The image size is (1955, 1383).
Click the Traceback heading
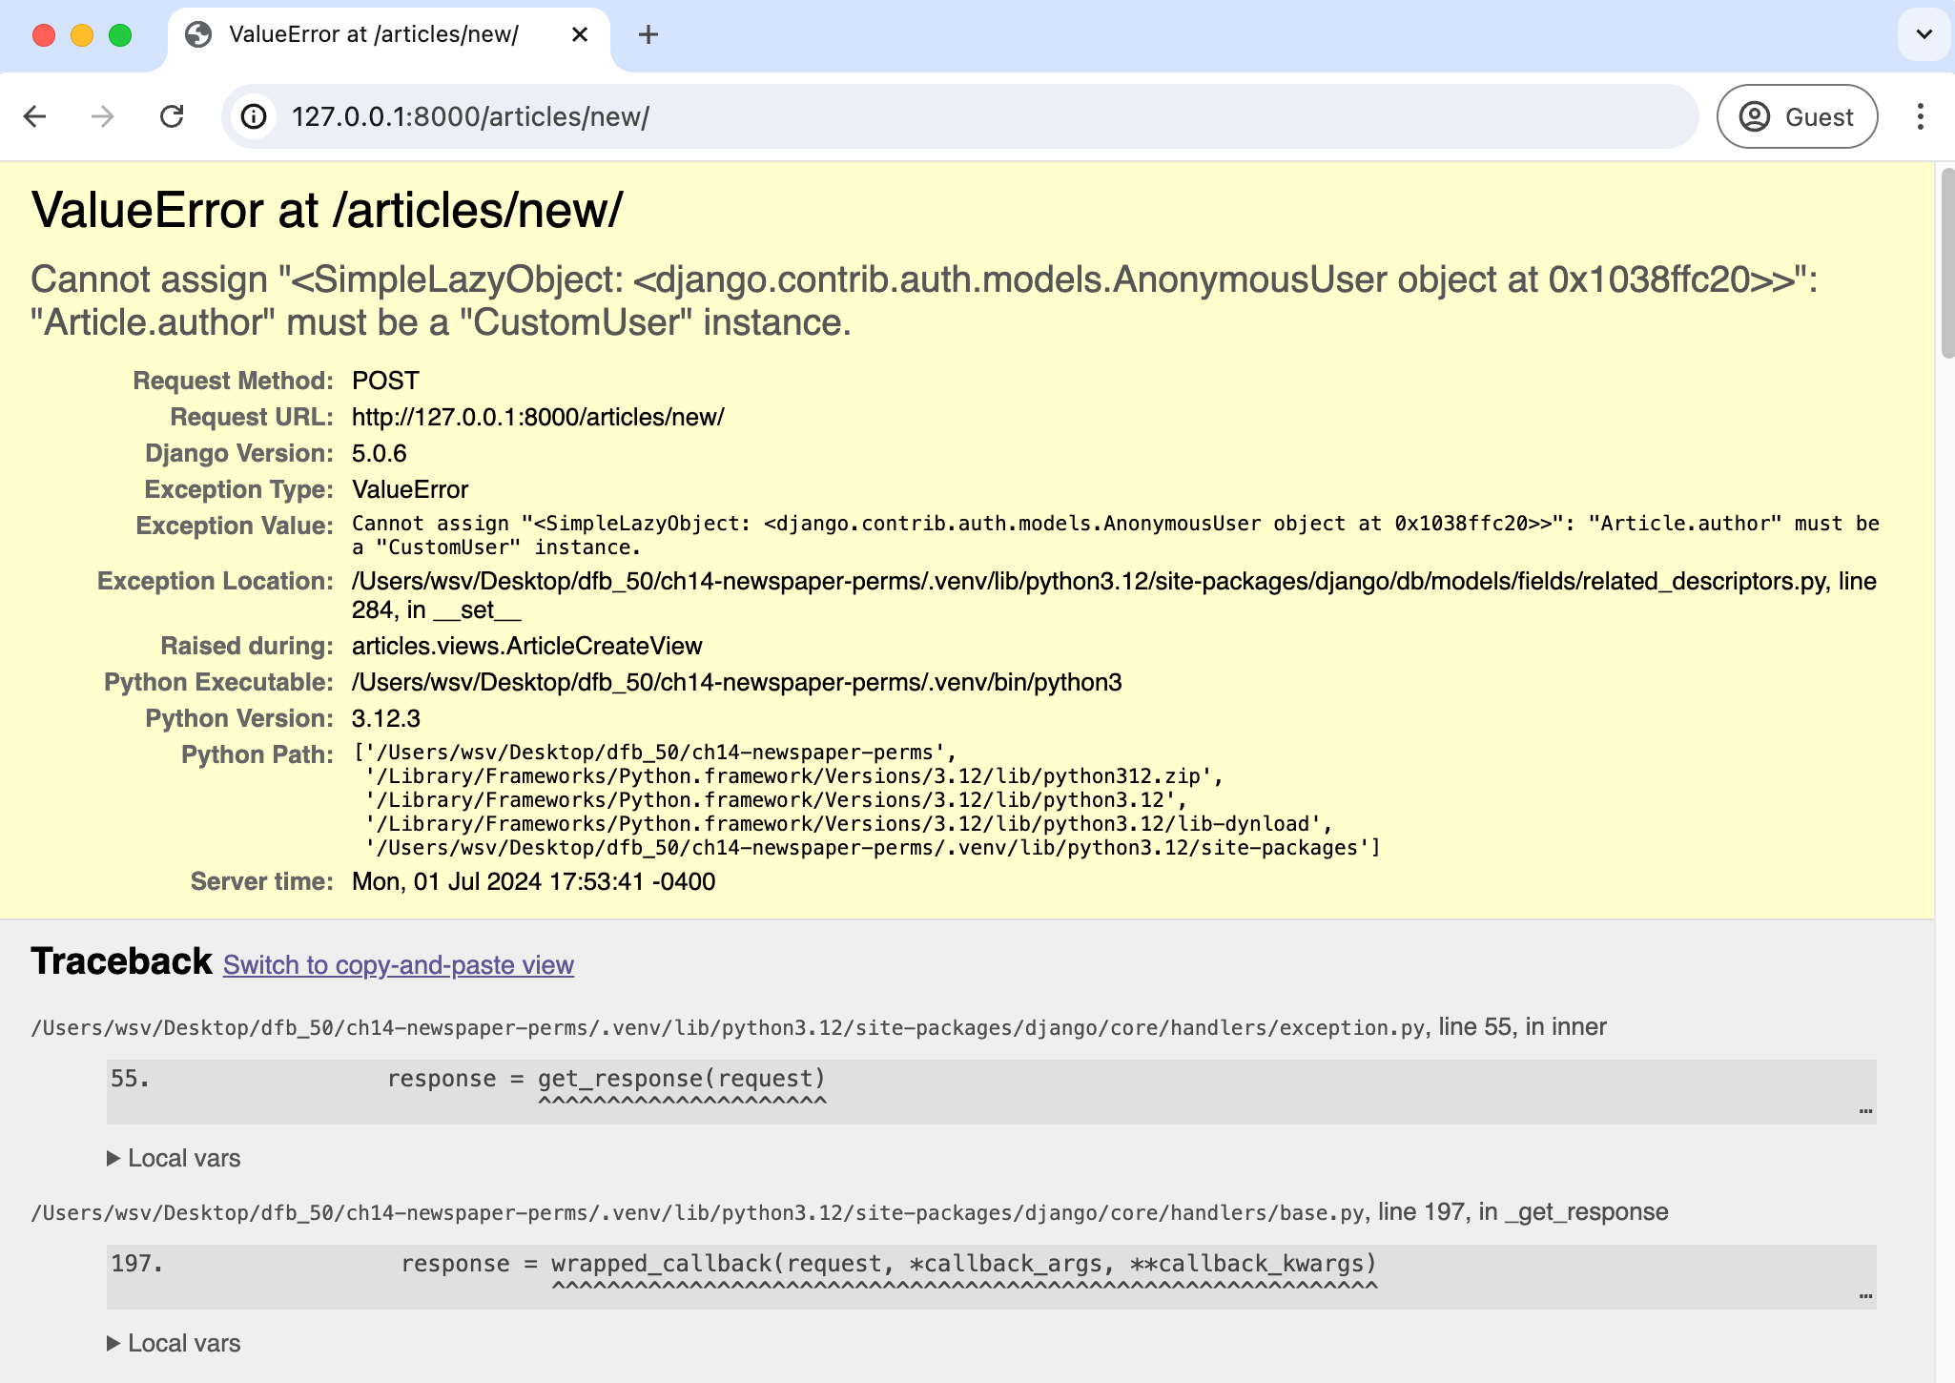[x=121, y=961]
